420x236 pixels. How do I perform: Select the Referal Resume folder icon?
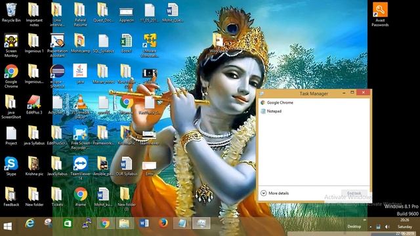(x=80, y=14)
